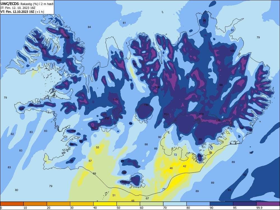Click the low humidity value 42

pyautogui.click(x=185, y=166)
